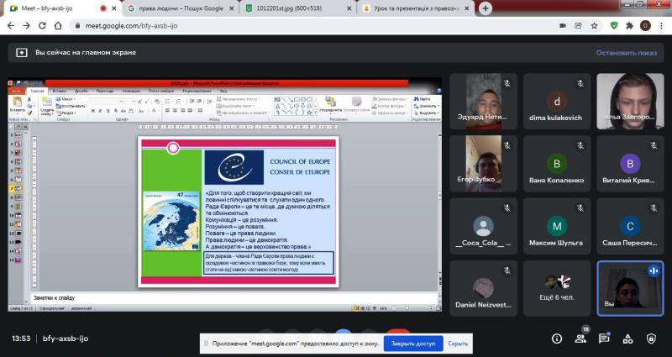Screen dimensions: 672x357
Task: Open the Activities shapes icon
Action: 627,339
